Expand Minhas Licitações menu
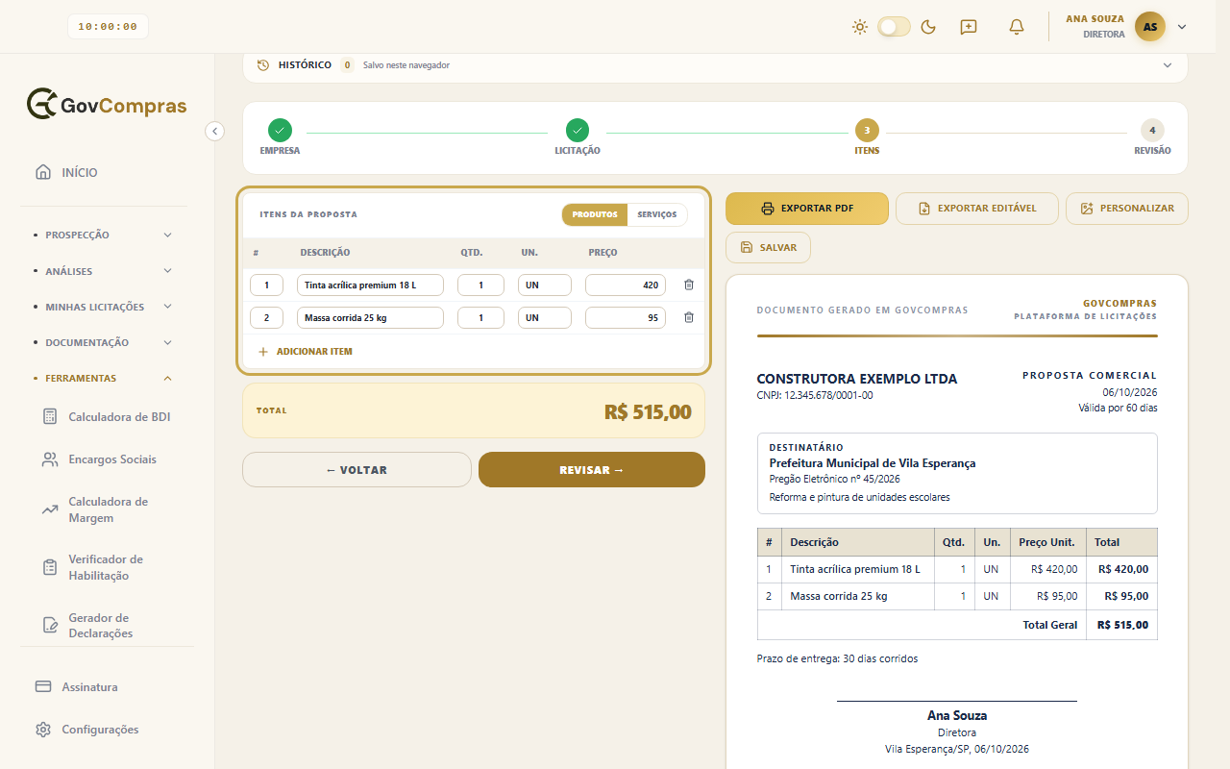Image resolution: width=1230 pixels, height=769 pixels. 104,307
